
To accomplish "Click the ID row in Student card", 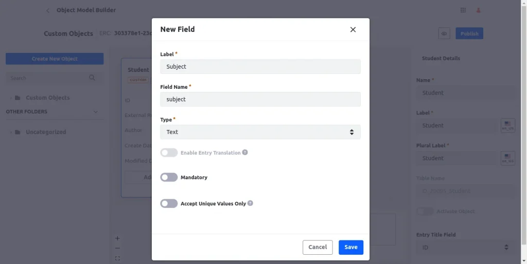I will [128, 100].
